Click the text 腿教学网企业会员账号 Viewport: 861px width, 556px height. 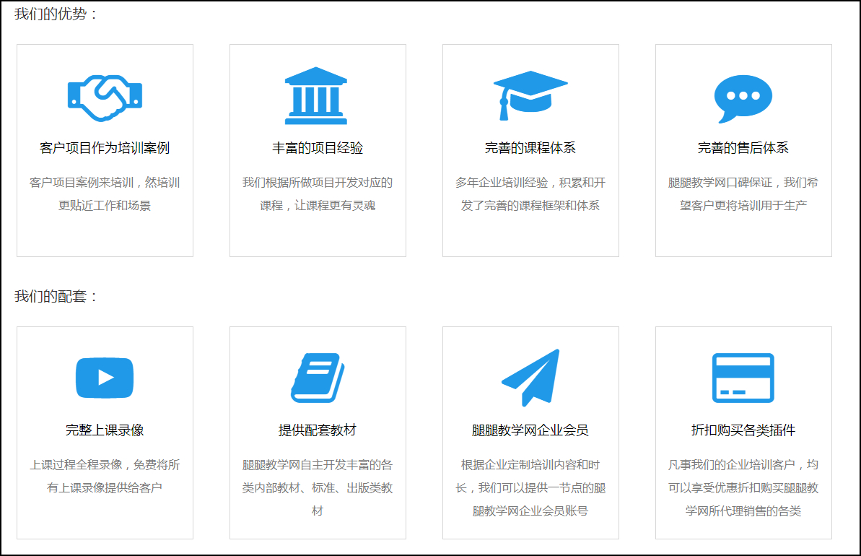(530, 511)
